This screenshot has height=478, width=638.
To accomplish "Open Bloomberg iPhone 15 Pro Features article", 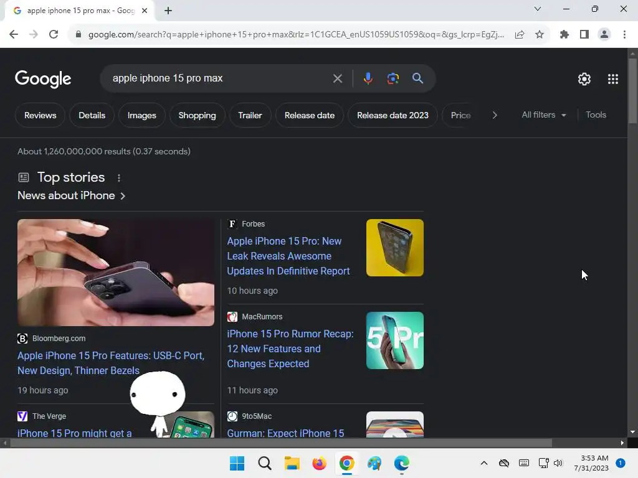I will click(111, 363).
